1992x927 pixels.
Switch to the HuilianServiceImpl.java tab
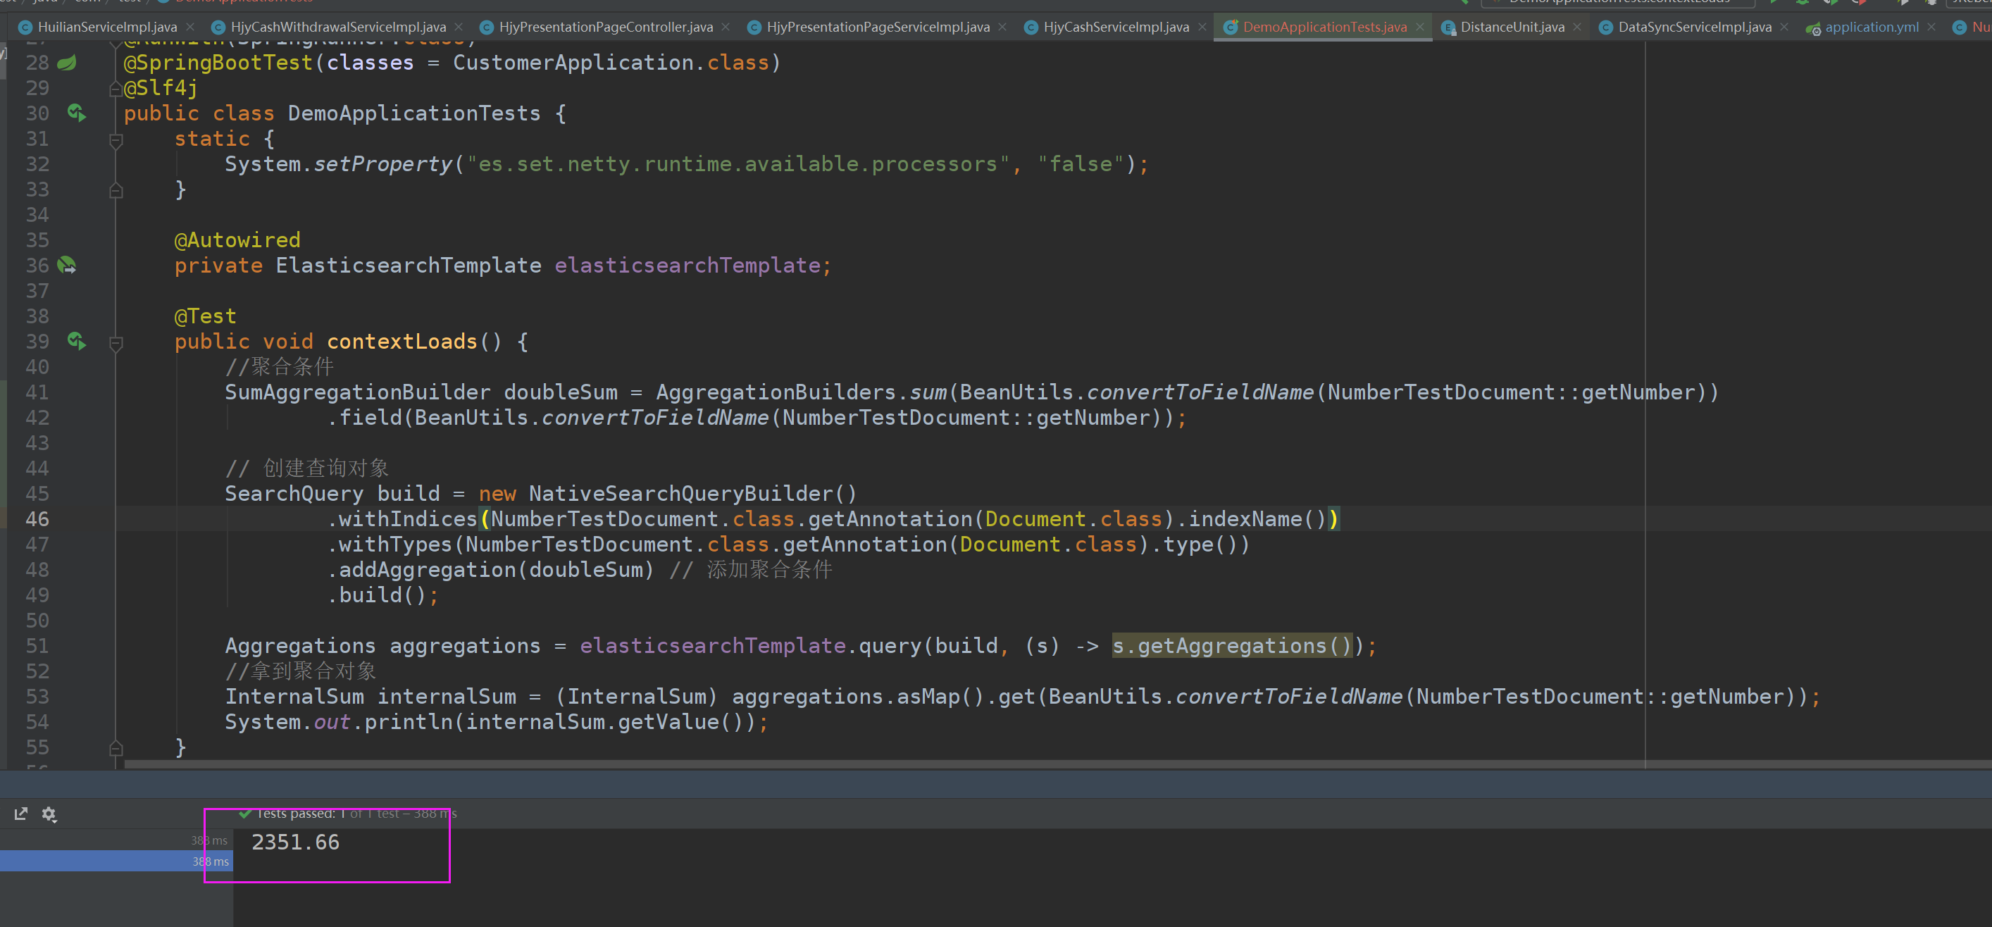tap(107, 27)
